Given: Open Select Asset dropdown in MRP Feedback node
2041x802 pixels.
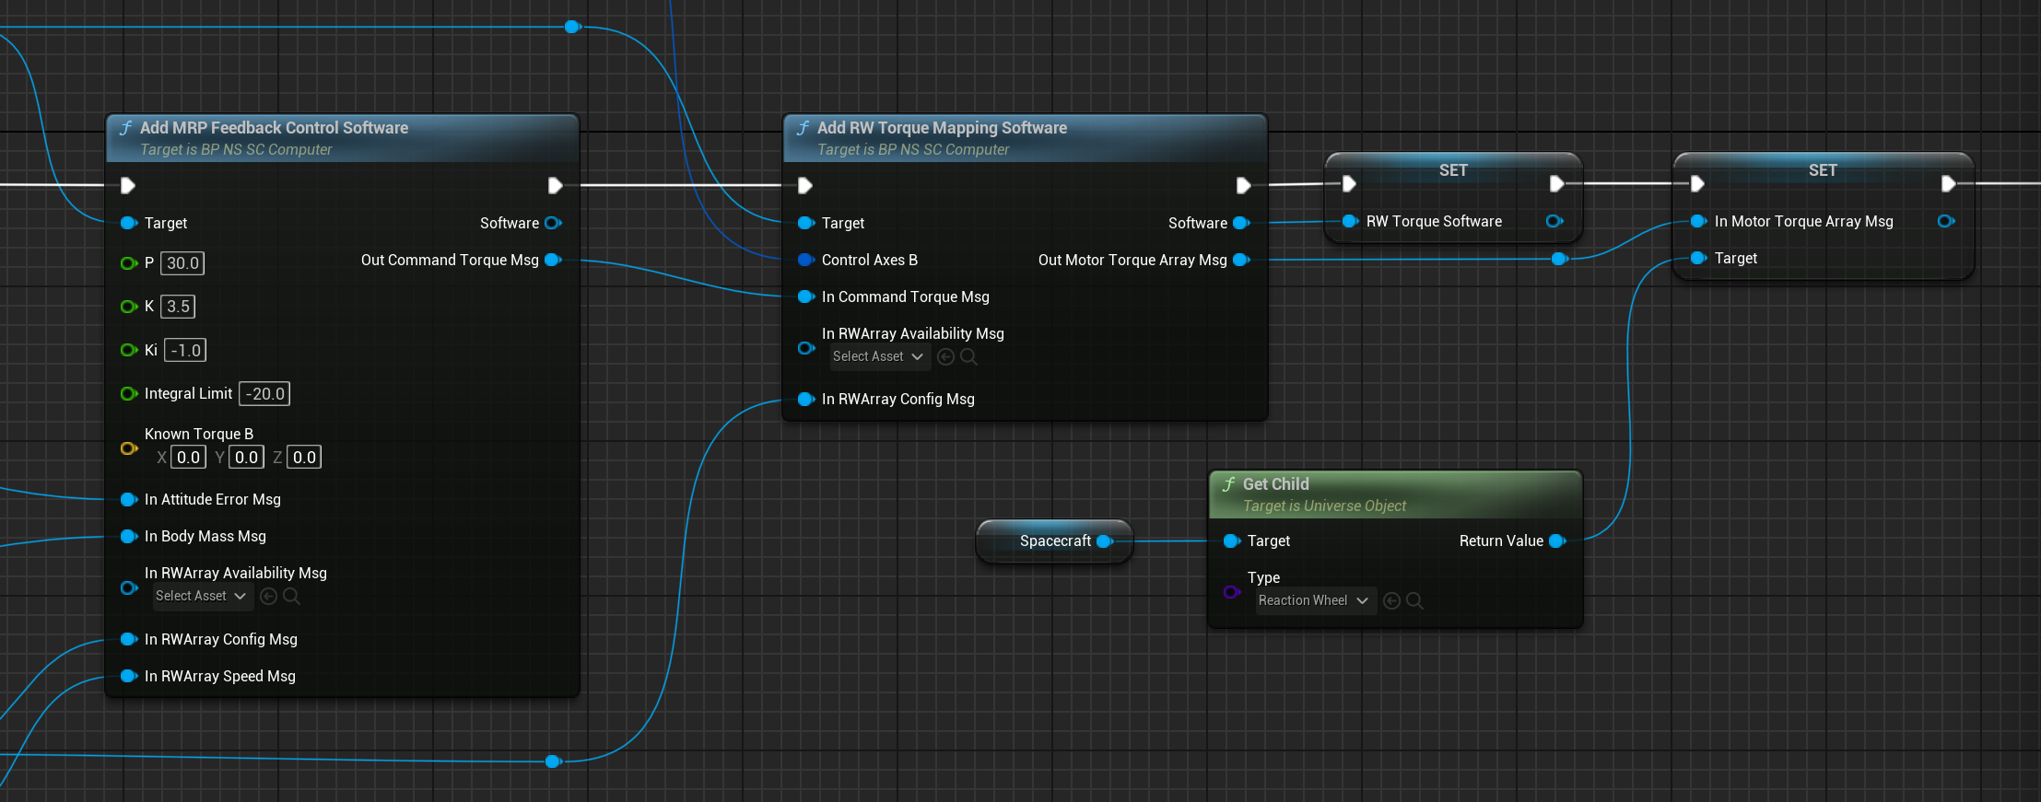Looking at the screenshot, I should click(201, 597).
